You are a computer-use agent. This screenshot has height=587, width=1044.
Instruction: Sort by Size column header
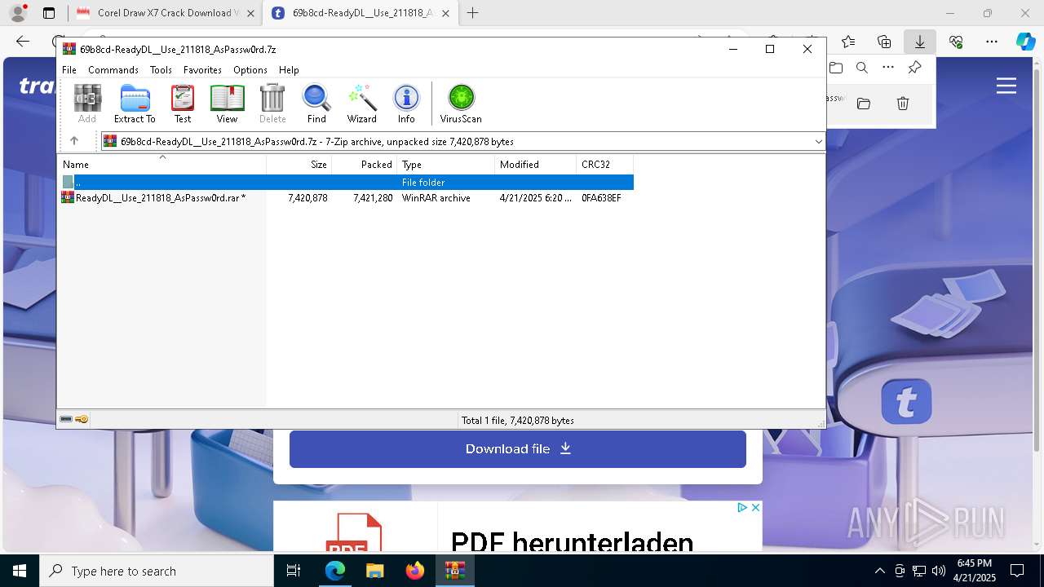click(299, 165)
